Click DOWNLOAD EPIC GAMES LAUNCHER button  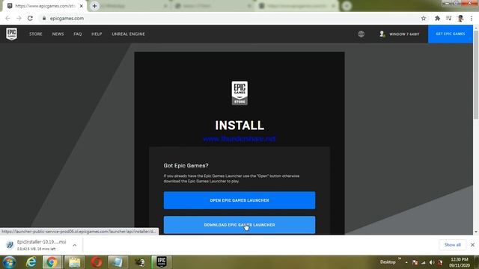[239, 225]
